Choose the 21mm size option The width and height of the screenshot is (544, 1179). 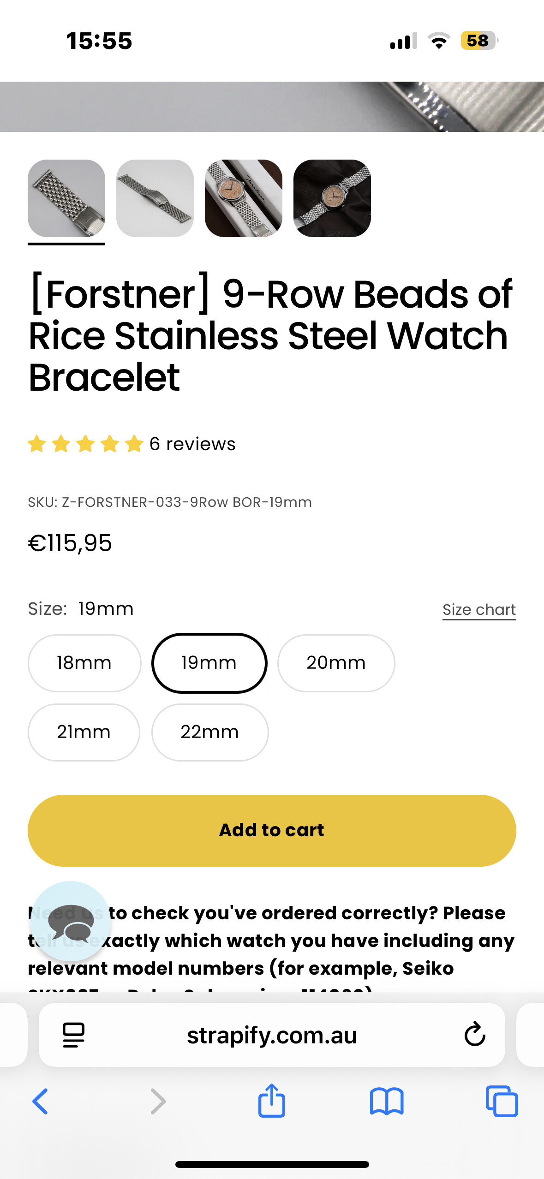[84, 732]
